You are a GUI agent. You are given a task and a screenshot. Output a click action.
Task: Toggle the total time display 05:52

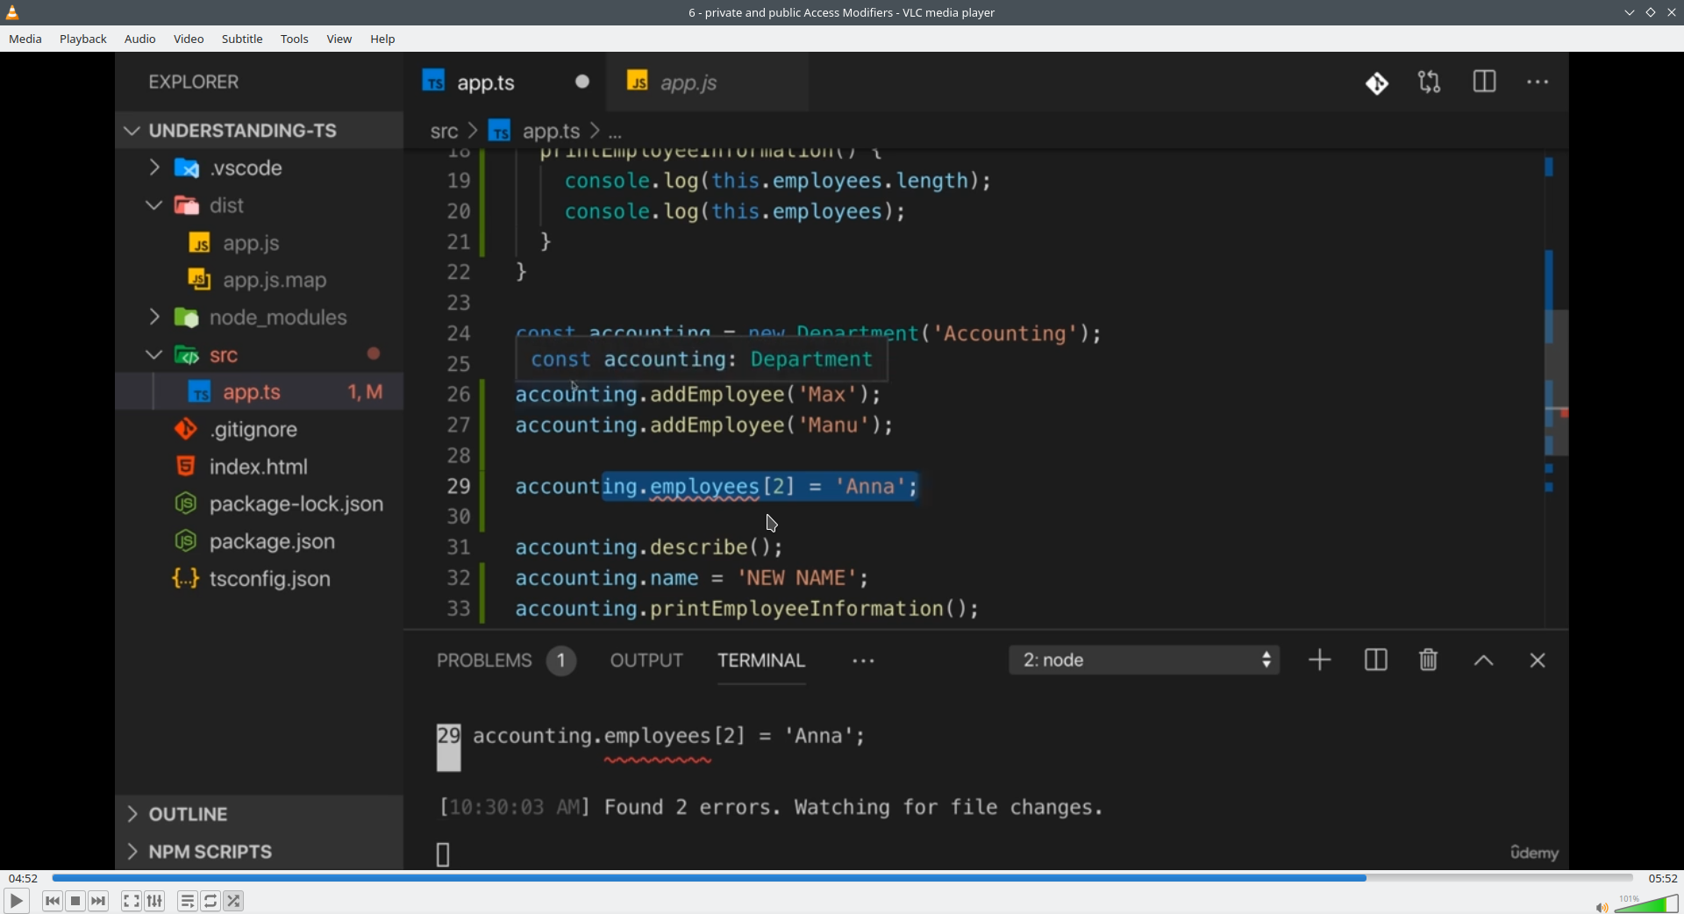tap(1663, 878)
